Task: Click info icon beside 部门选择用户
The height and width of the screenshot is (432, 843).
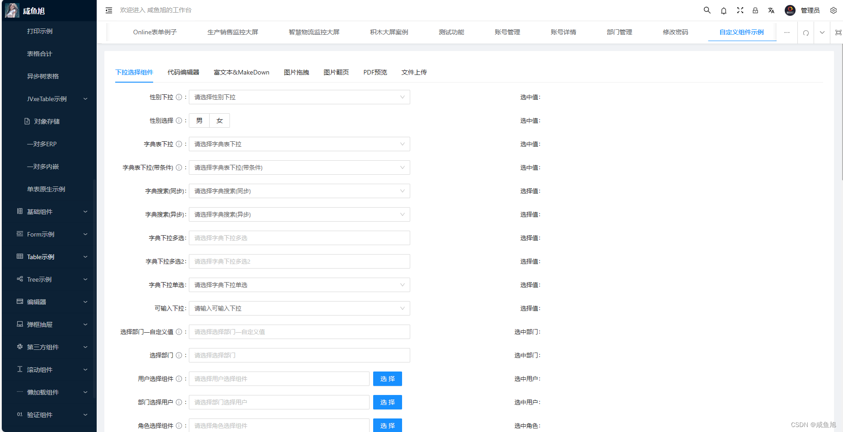Action: tap(179, 402)
